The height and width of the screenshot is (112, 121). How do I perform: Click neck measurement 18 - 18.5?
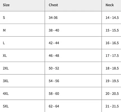112,68
